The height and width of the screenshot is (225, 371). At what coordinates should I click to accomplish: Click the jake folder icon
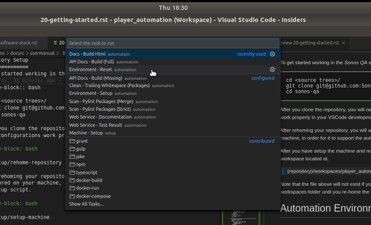[x=72, y=156]
